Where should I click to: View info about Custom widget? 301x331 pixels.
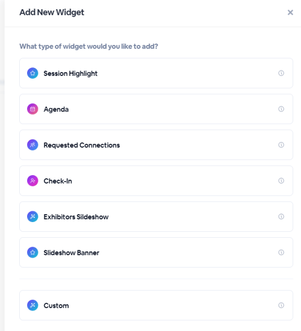[281, 305]
